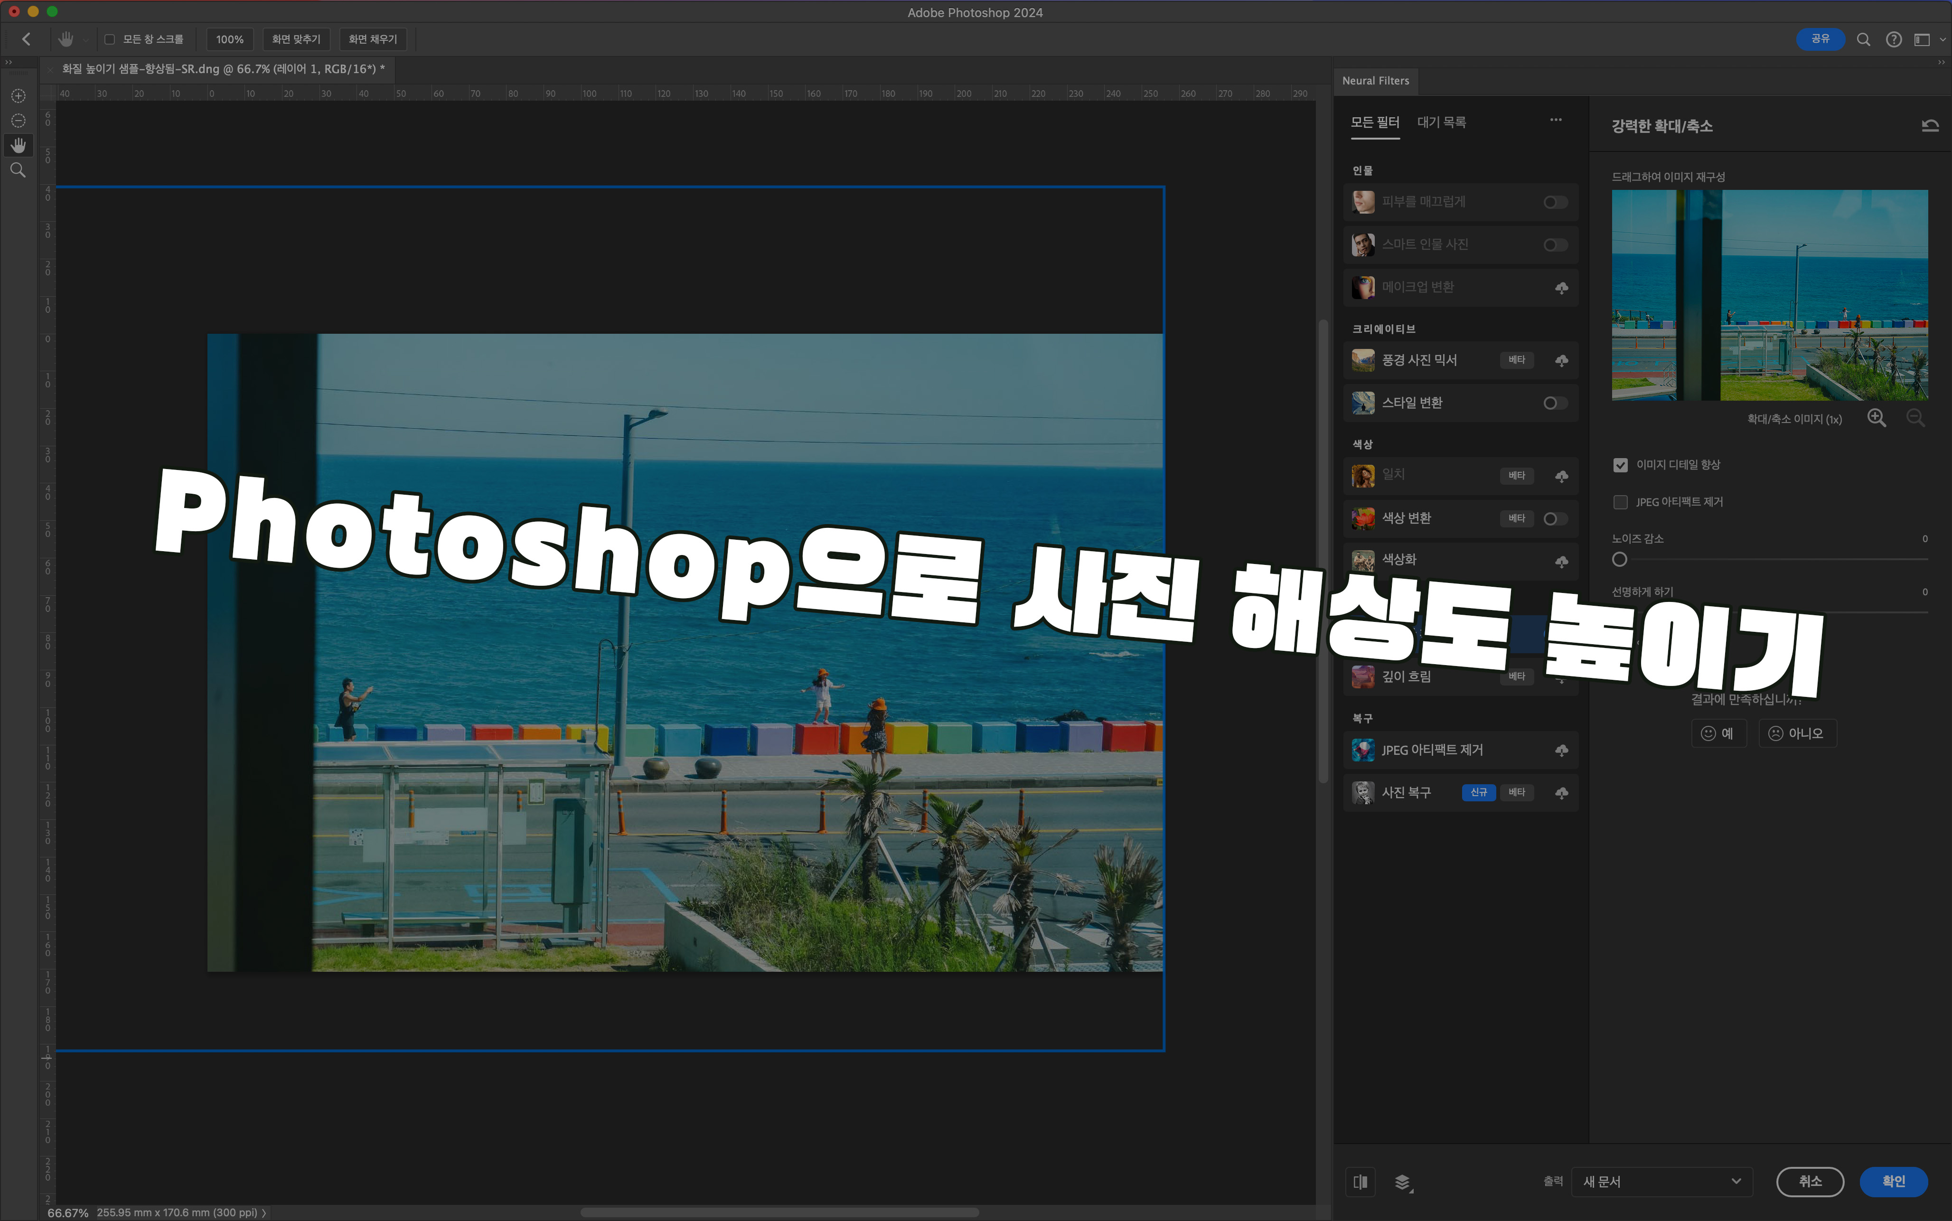This screenshot has height=1221, width=1952.
Task: Check the JPEG 아티팩트 제거 option checkbox
Action: (1620, 502)
